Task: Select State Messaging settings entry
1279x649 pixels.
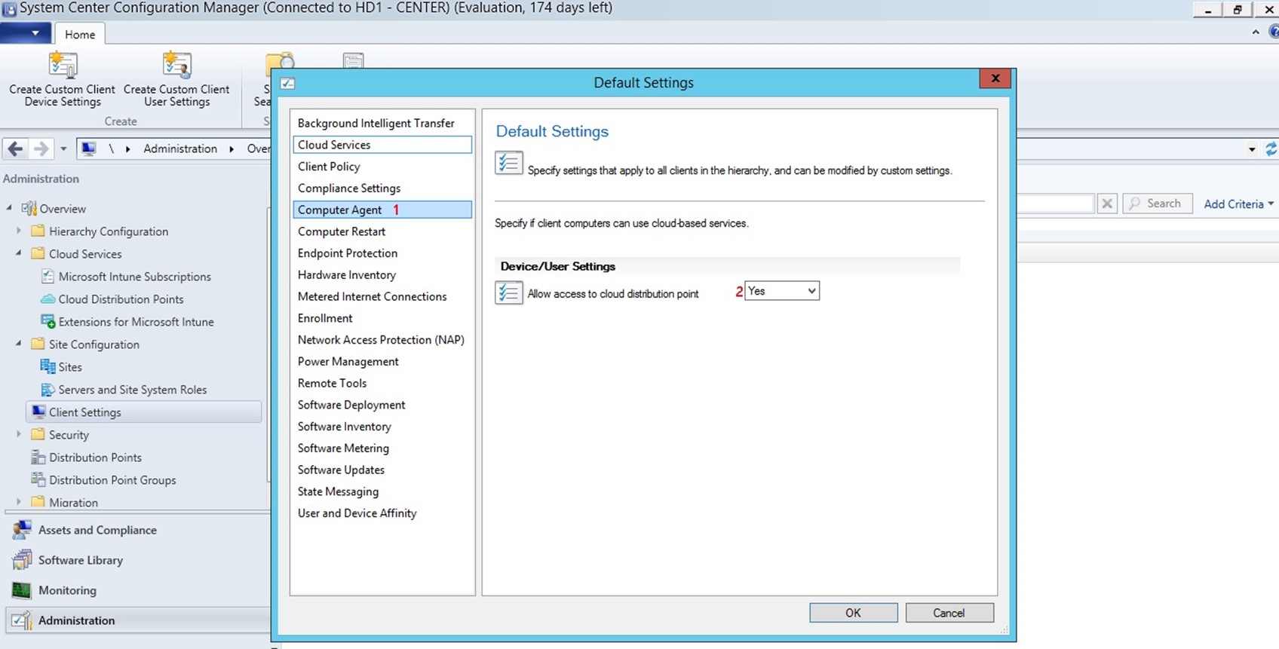Action: pos(382,491)
